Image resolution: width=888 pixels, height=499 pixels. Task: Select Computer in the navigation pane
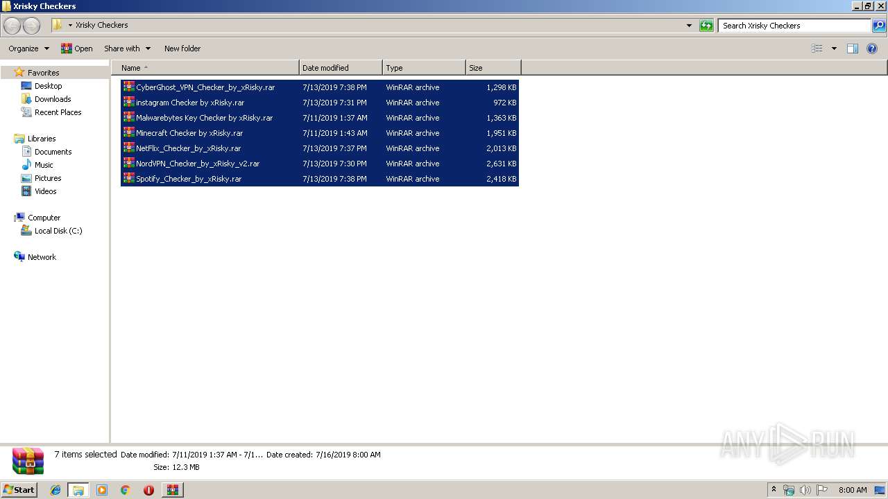click(44, 218)
